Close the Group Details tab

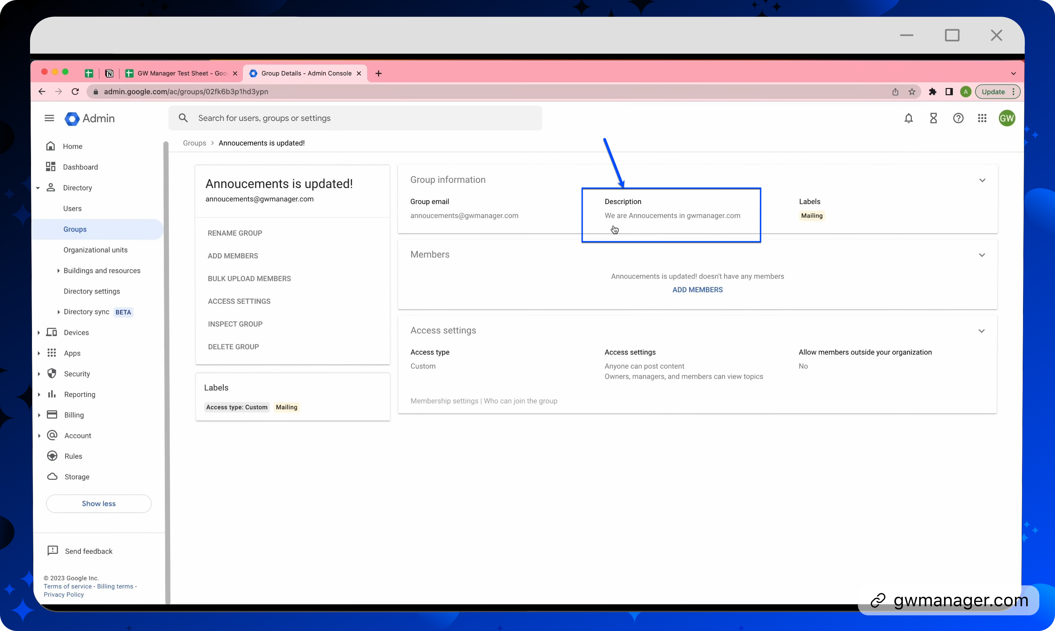[359, 73]
